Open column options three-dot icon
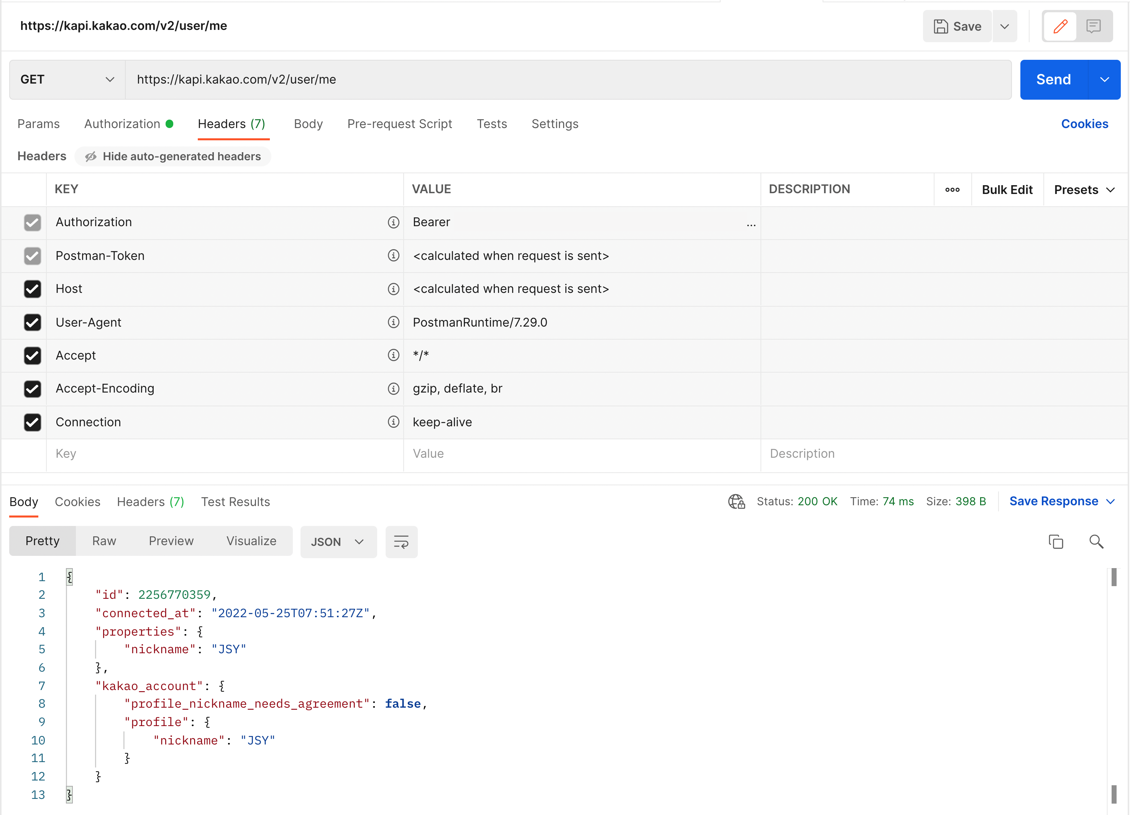 tap(952, 190)
